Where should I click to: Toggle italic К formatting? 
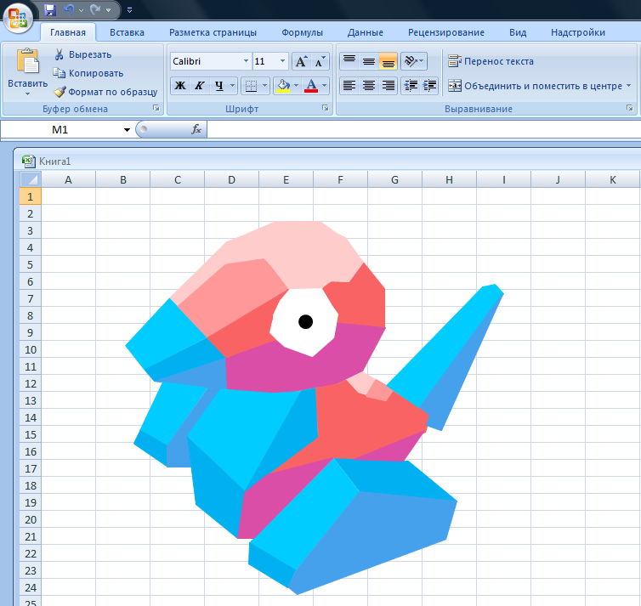[x=199, y=86]
